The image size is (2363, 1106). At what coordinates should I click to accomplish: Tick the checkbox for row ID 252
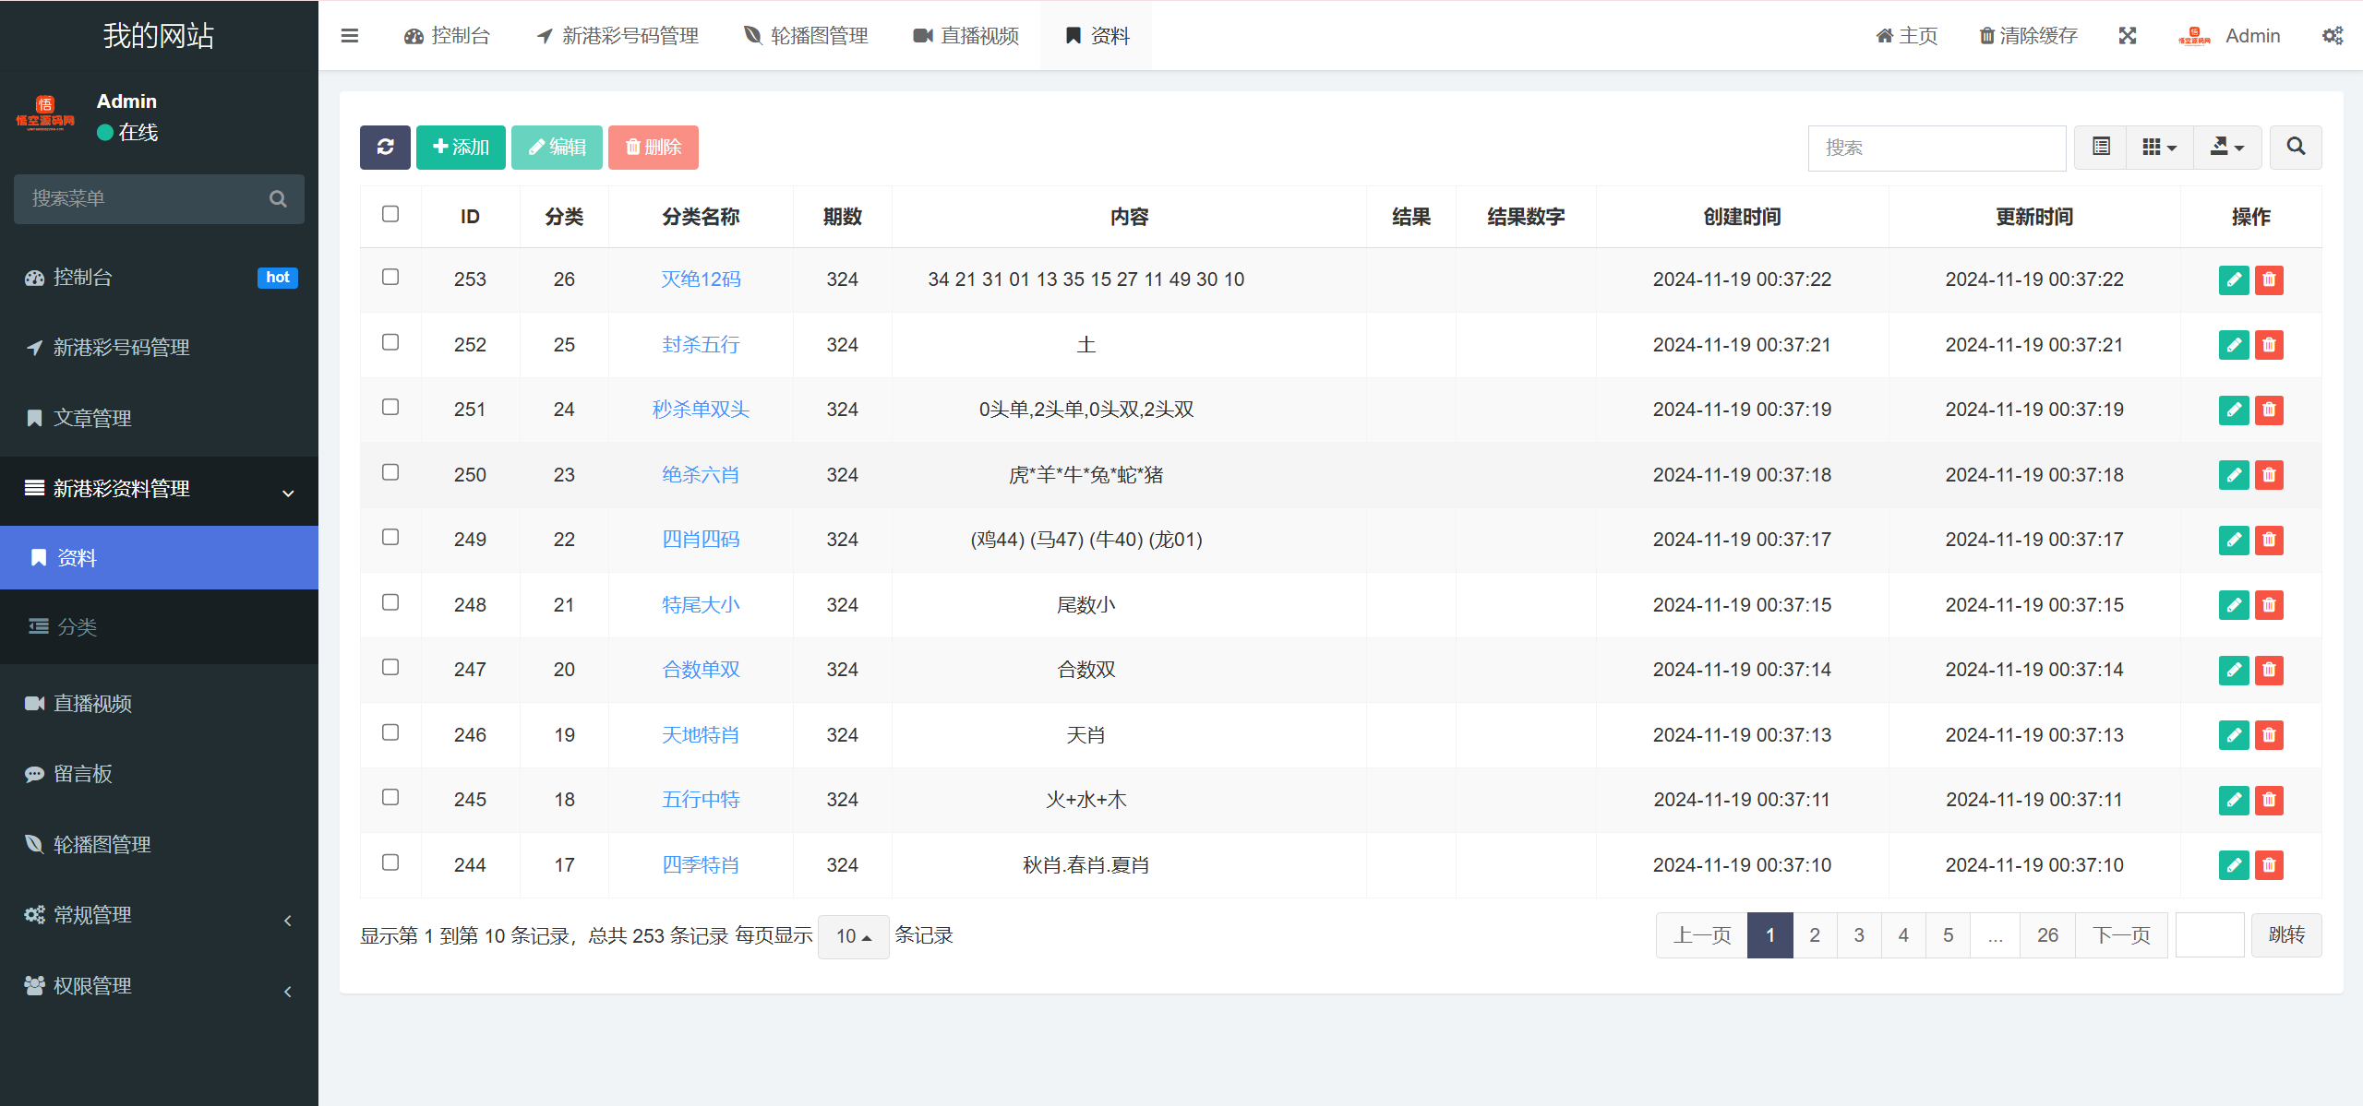(390, 343)
